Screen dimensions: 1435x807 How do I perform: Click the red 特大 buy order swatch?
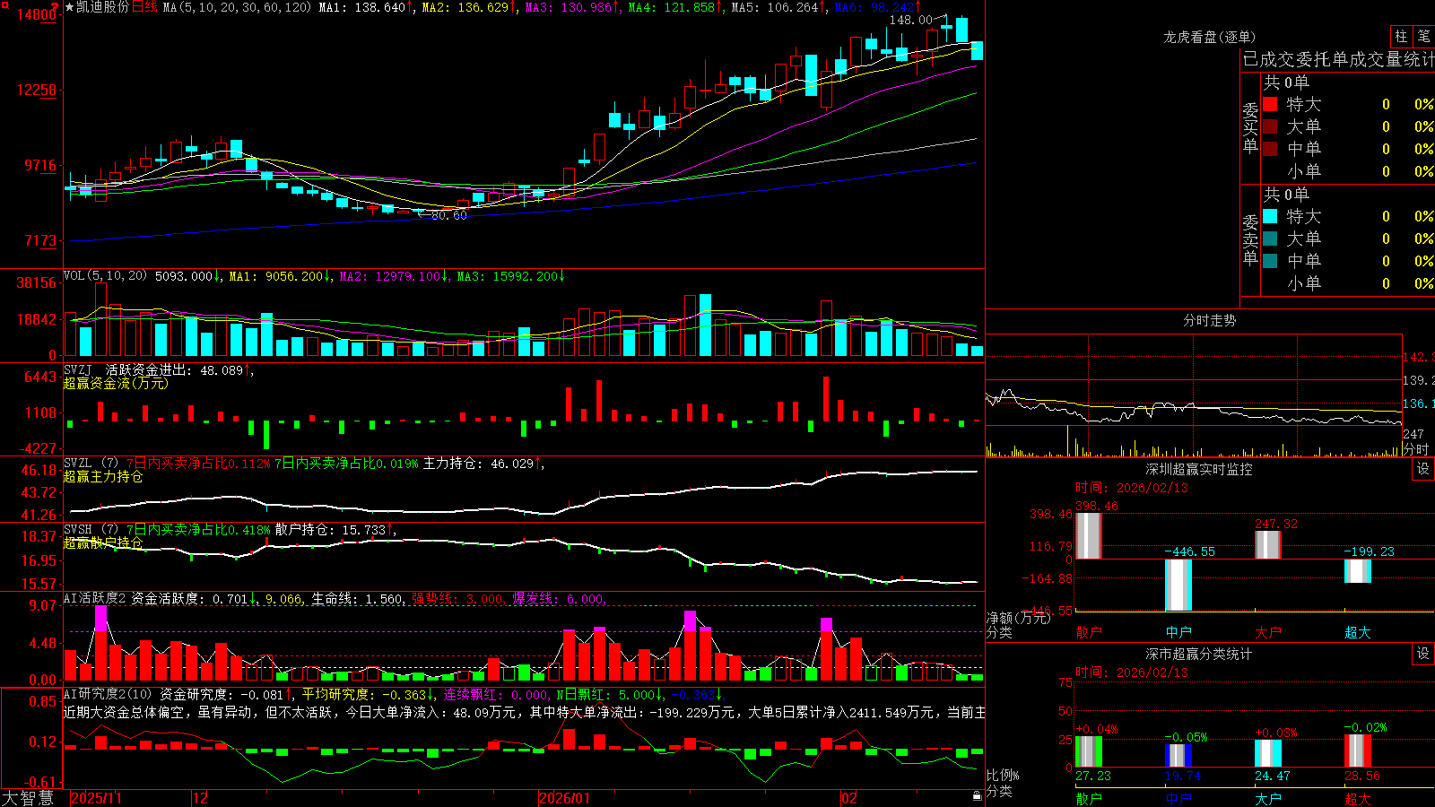point(1270,104)
